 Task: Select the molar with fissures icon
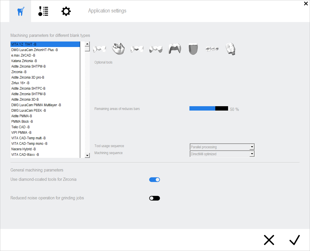click(118, 48)
